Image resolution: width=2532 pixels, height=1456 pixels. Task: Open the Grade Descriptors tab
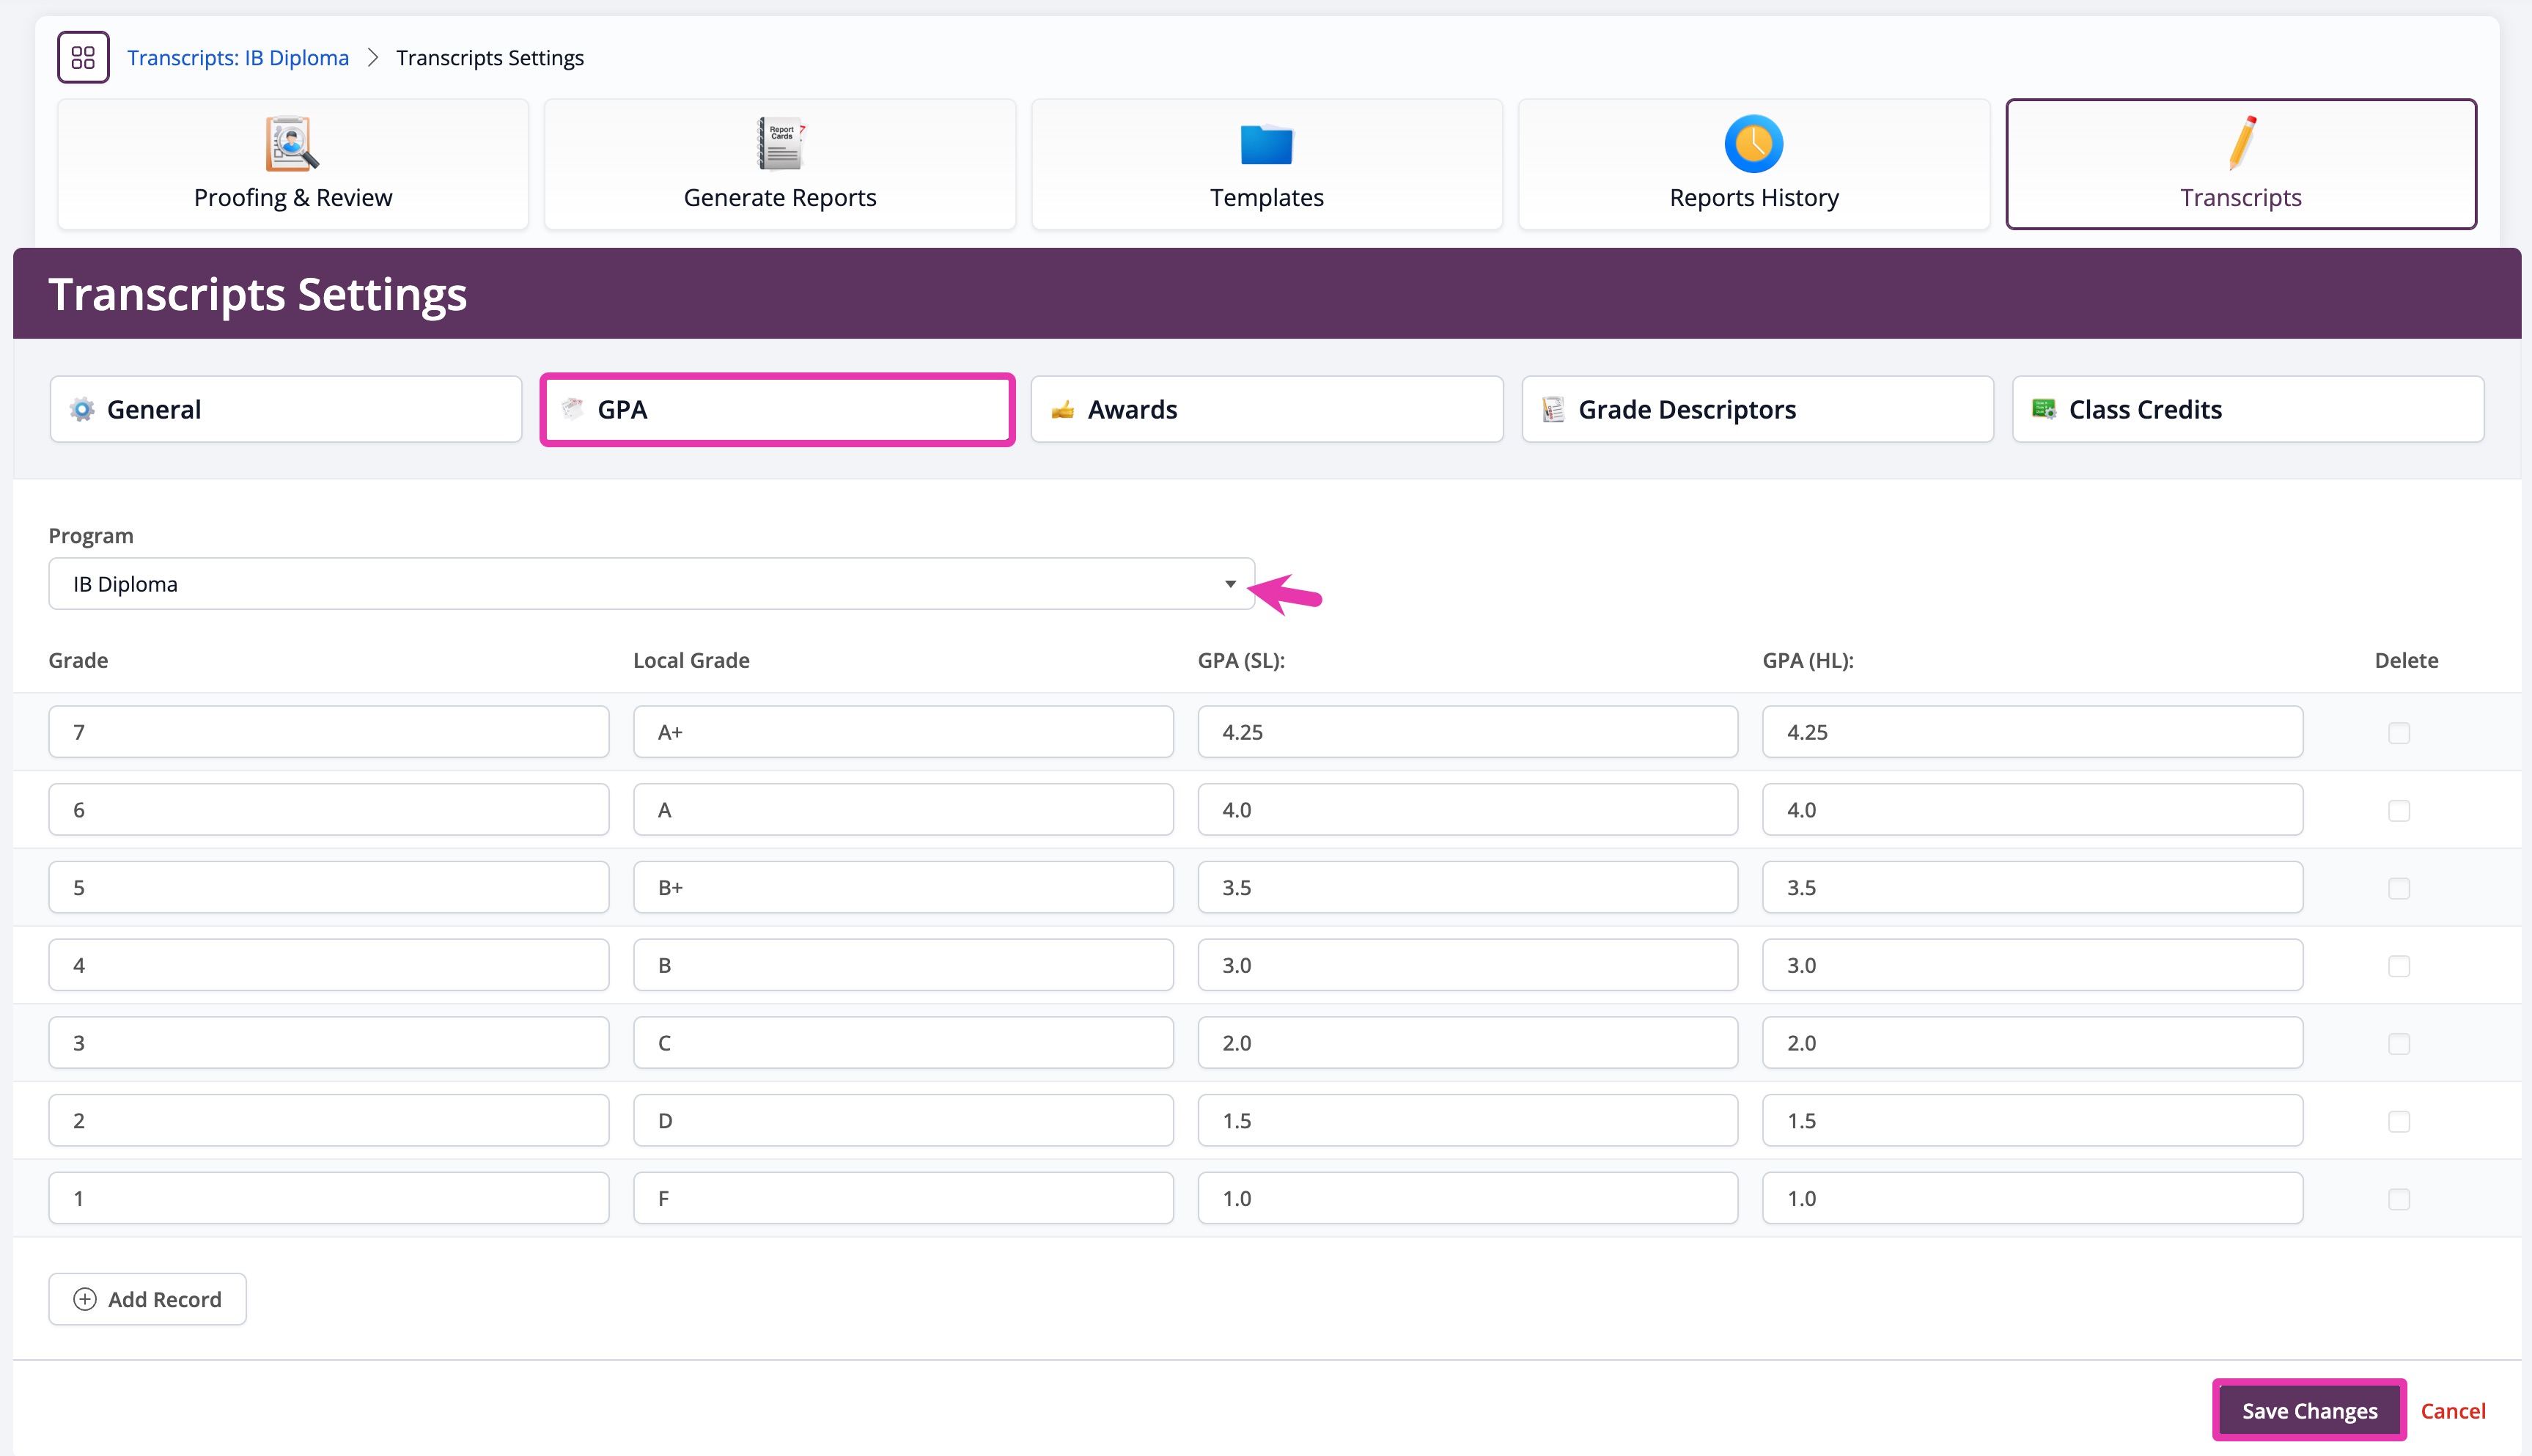(x=1756, y=409)
